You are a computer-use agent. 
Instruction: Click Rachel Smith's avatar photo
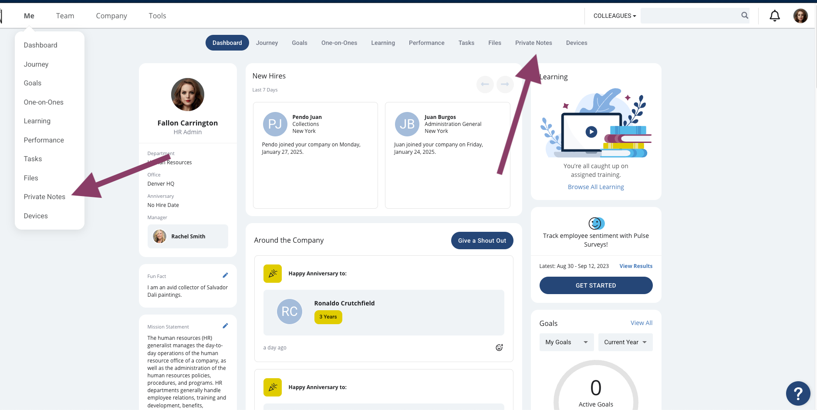pos(160,236)
